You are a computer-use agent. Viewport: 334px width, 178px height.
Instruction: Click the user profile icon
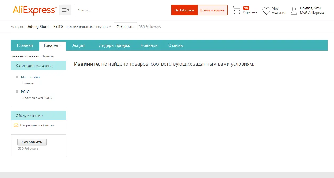294,11
